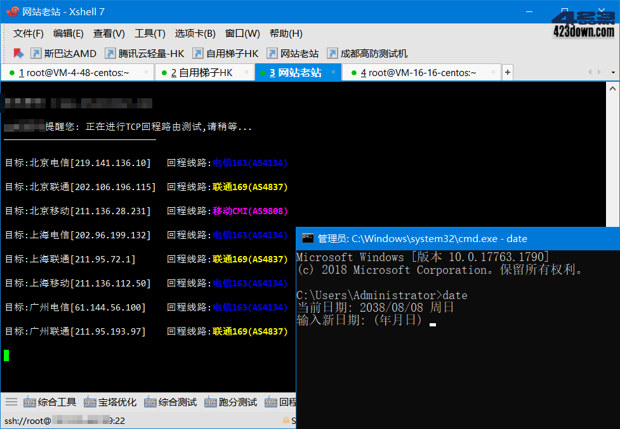Click the lock icon in the status bar
Screen dimensions: 620x429
tap(285, 420)
